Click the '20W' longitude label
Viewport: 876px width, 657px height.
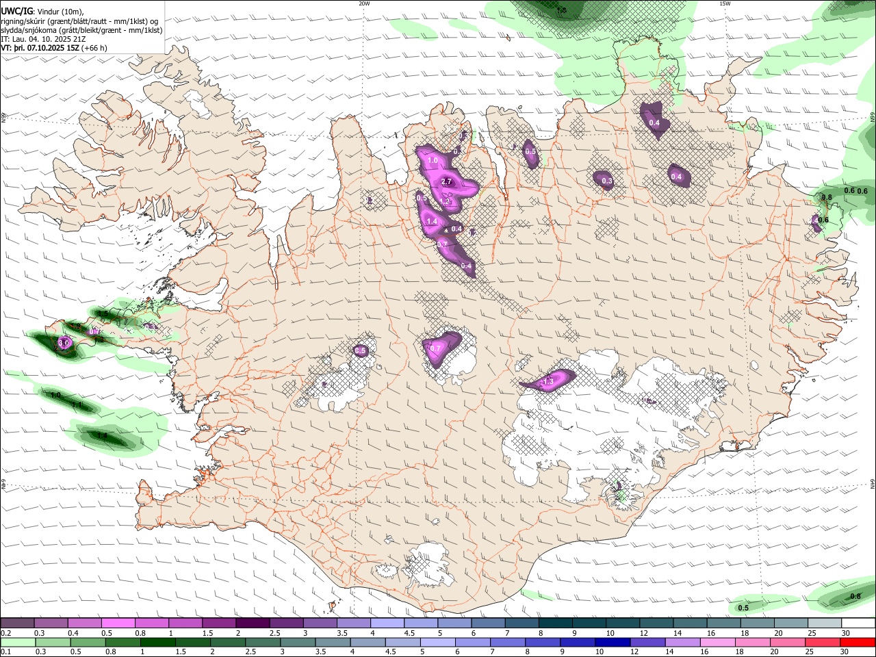point(364,3)
